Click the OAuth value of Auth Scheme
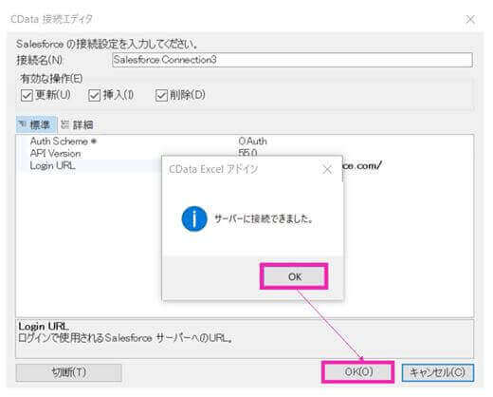The height and width of the screenshot is (397, 493). coord(252,142)
